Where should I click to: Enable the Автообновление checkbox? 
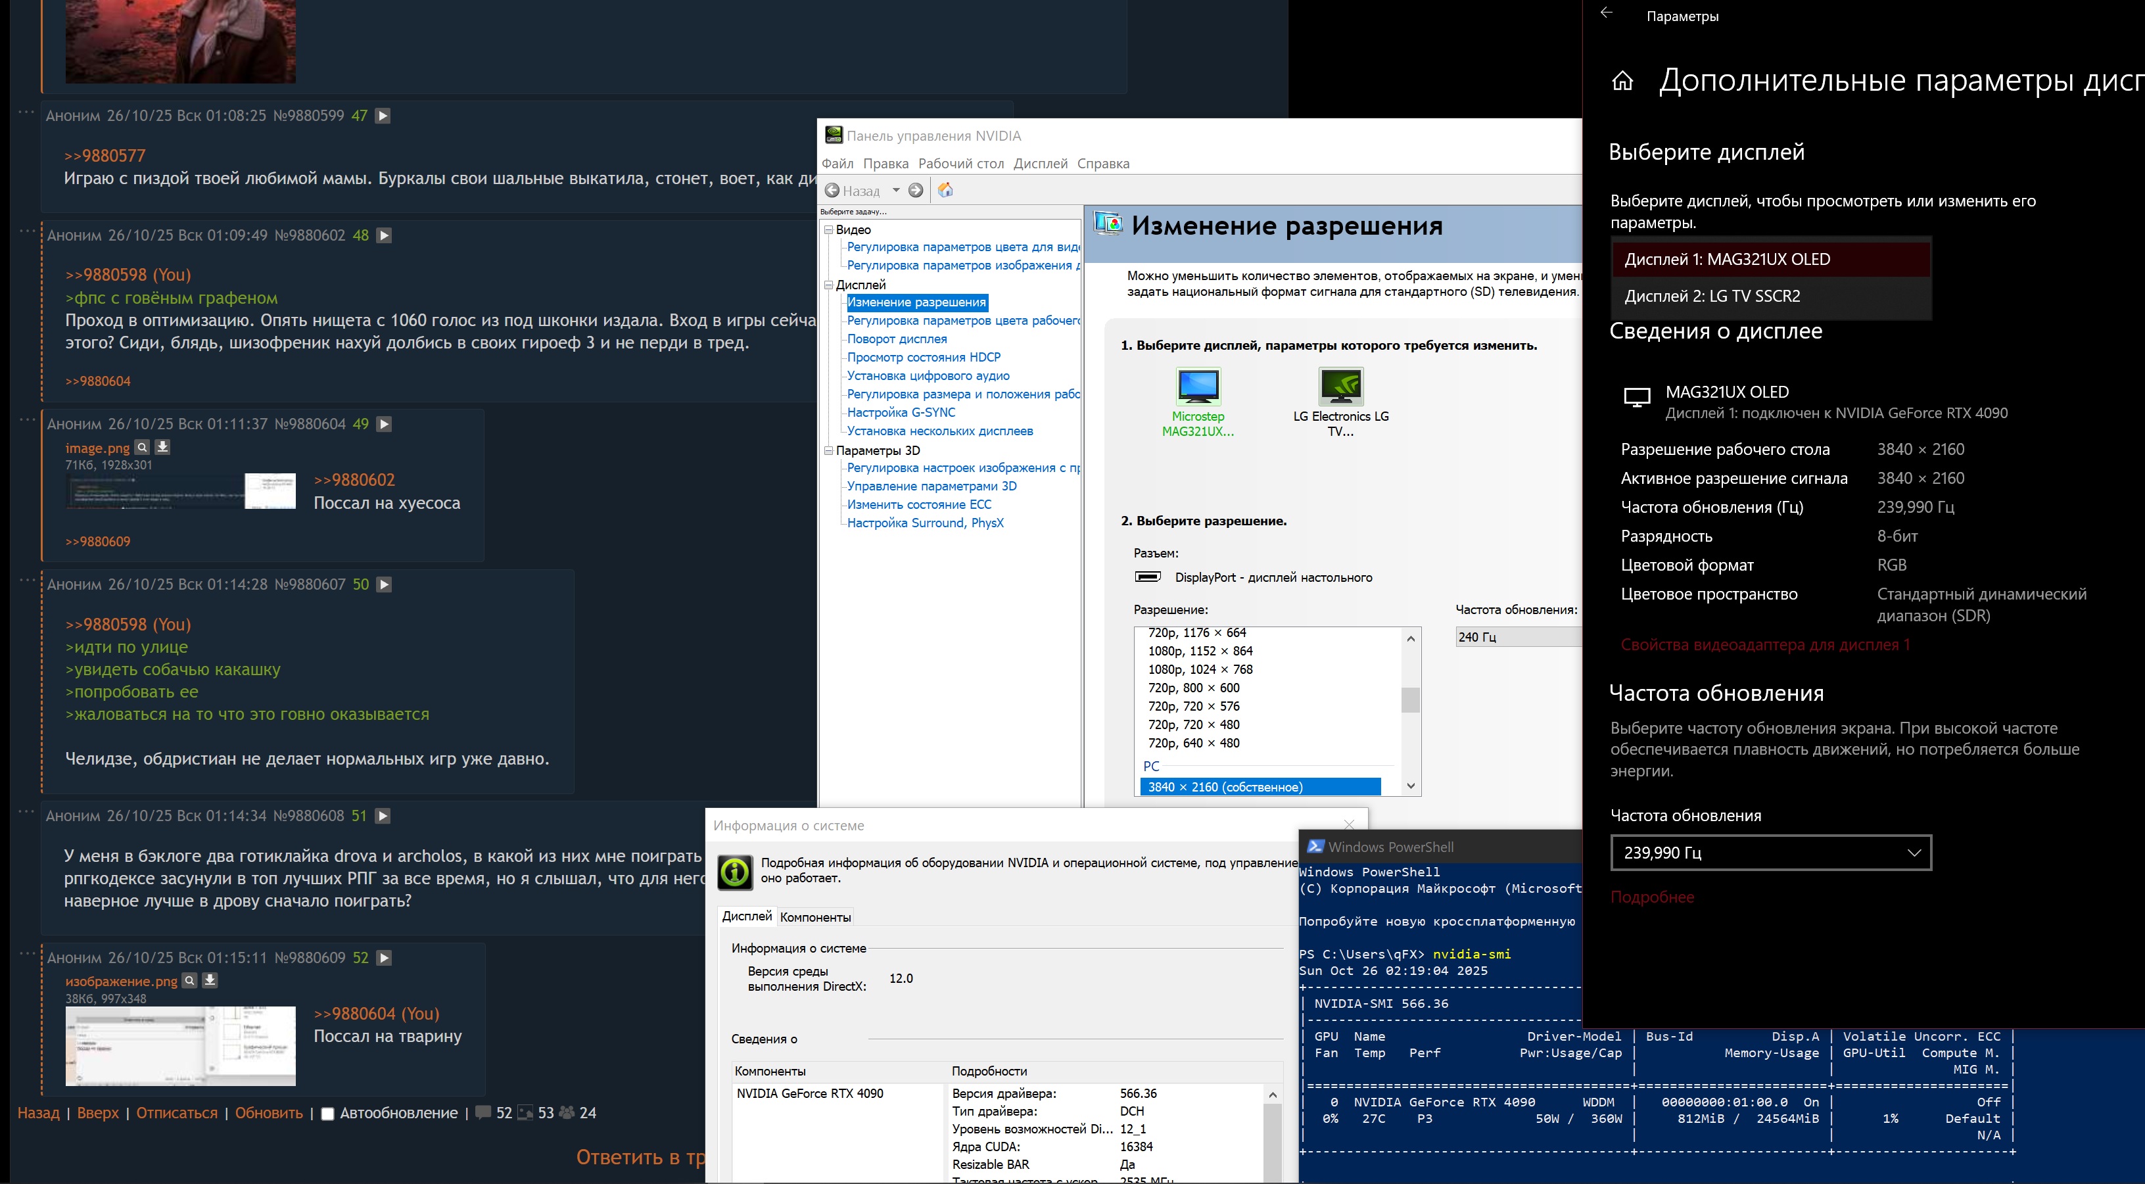click(x=328, y=1114)
